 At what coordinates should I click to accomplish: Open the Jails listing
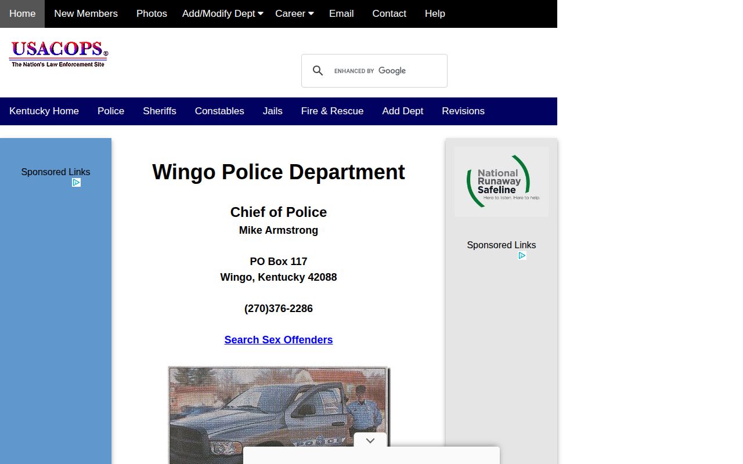pos(272,111)
